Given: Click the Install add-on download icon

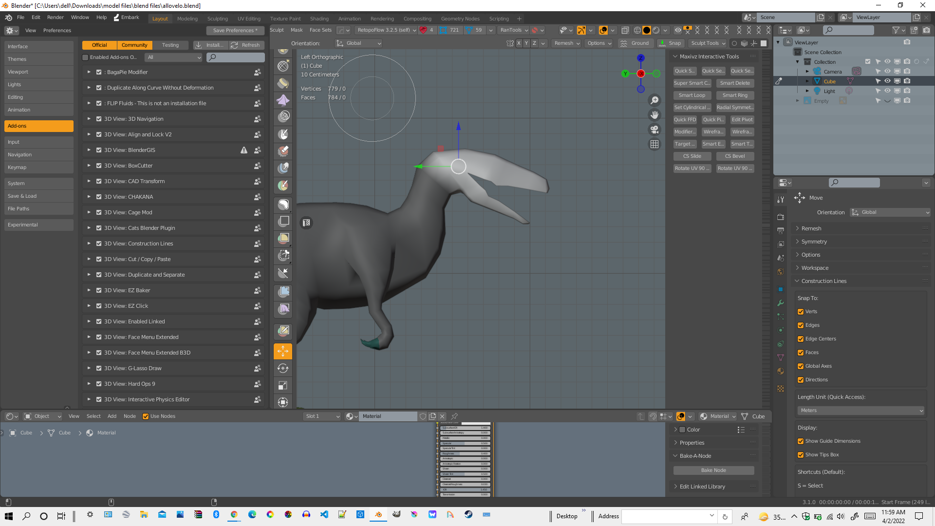Looking at the screenshot, I should point(199,45).
